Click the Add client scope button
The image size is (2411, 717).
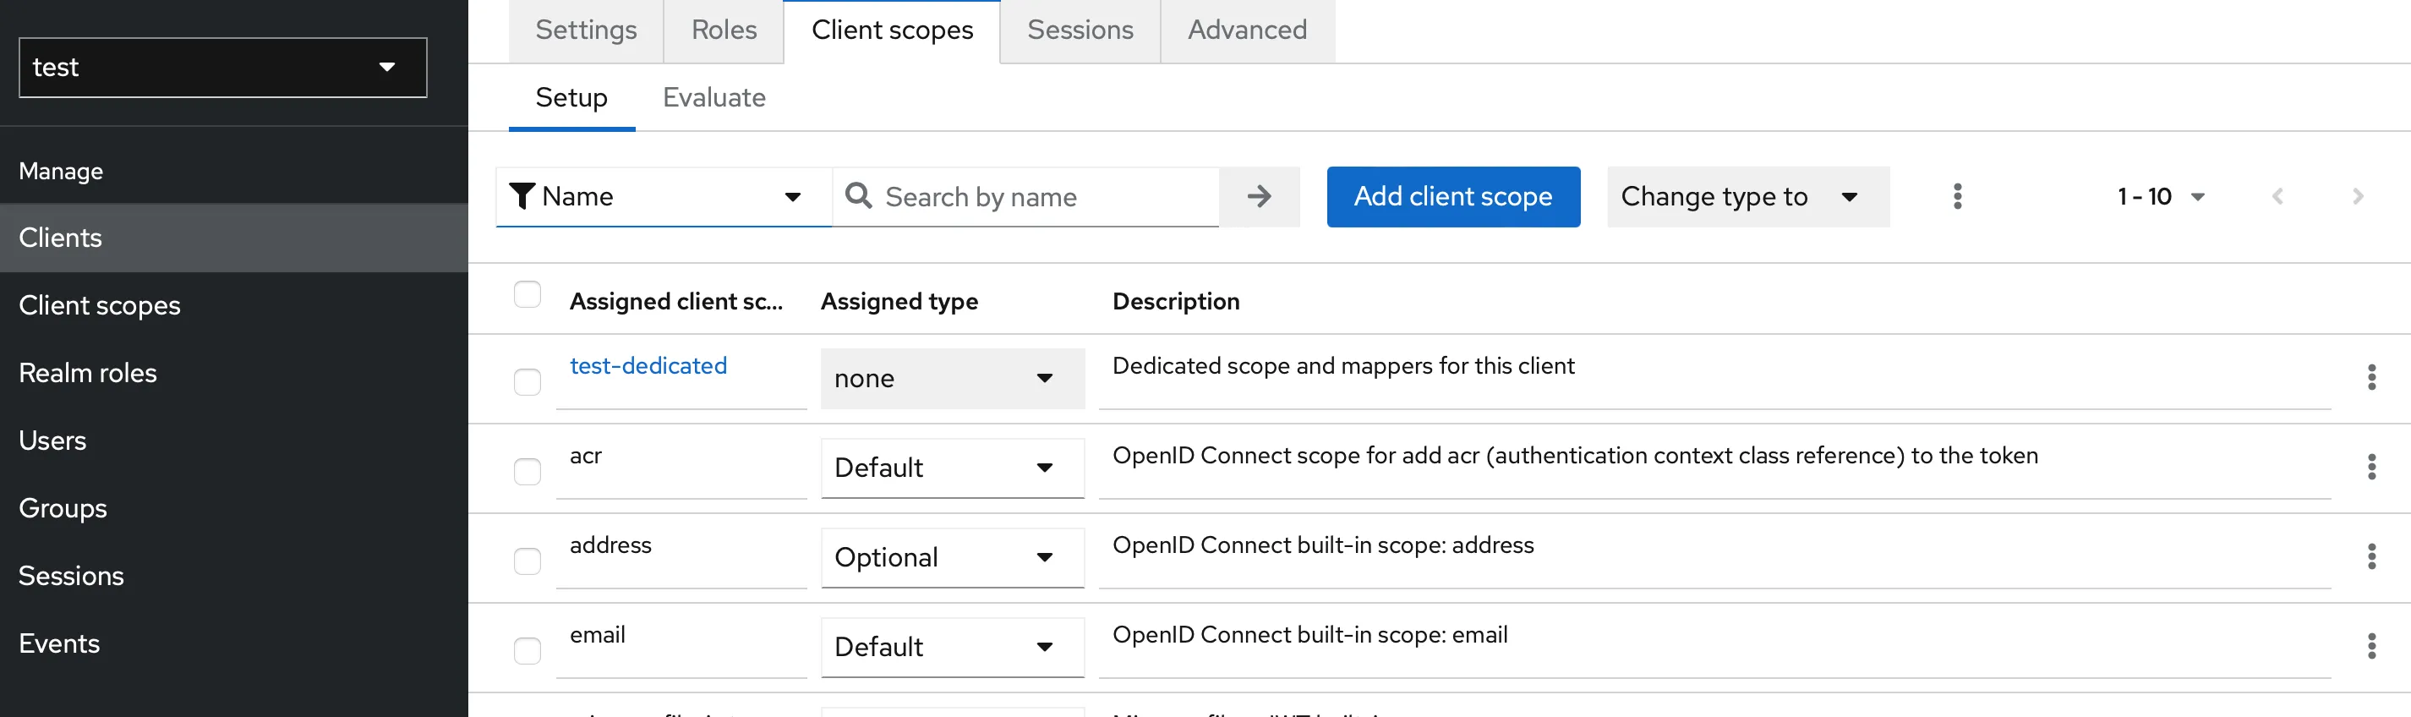[x=1452, y=196]
